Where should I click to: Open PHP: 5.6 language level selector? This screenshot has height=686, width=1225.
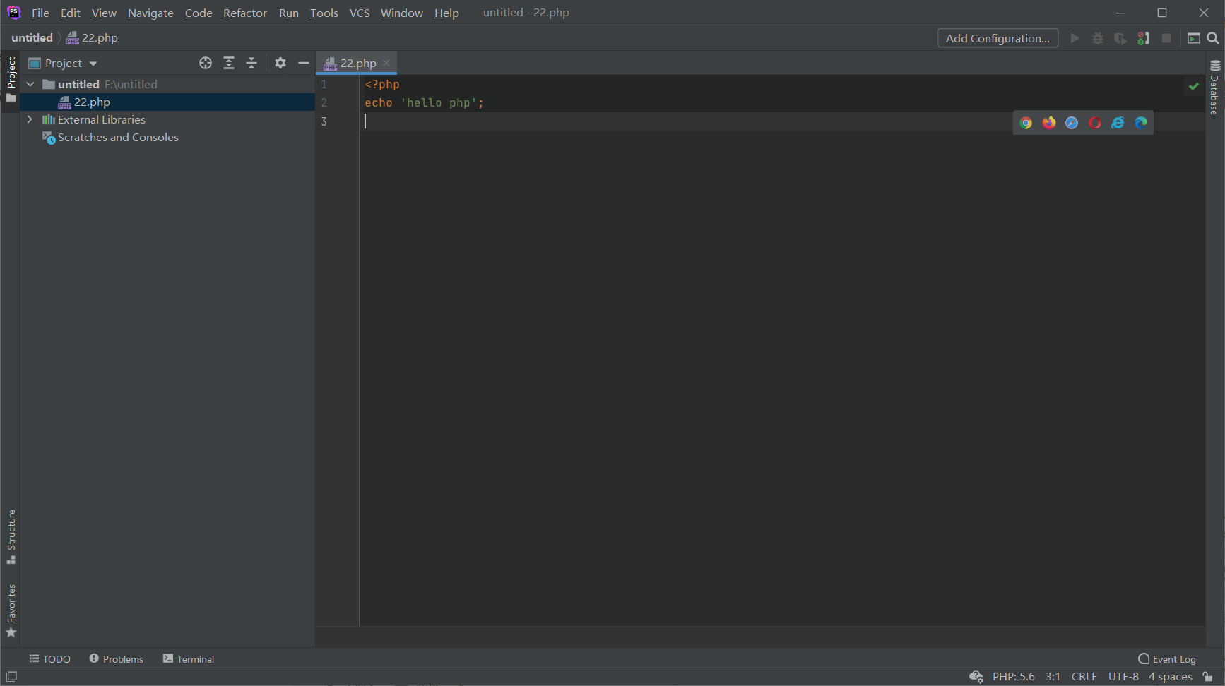pyautogui.click(x=1014, y=677)
